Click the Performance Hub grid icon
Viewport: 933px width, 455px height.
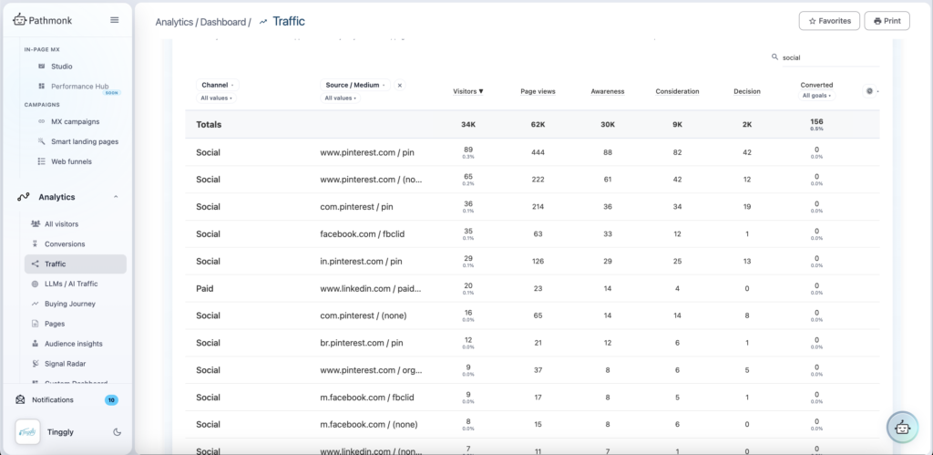(x=42, y=87)
